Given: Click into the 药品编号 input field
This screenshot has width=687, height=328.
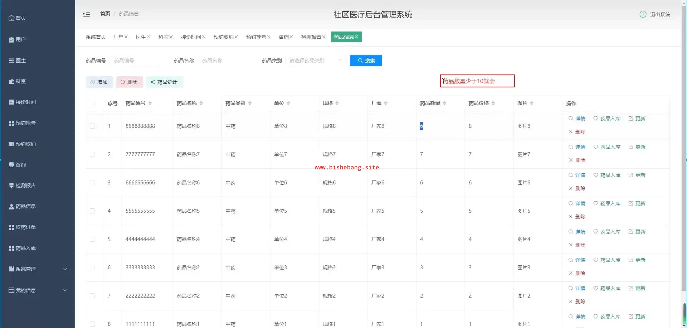Looking at the screenshot, I should coord(140,61).
